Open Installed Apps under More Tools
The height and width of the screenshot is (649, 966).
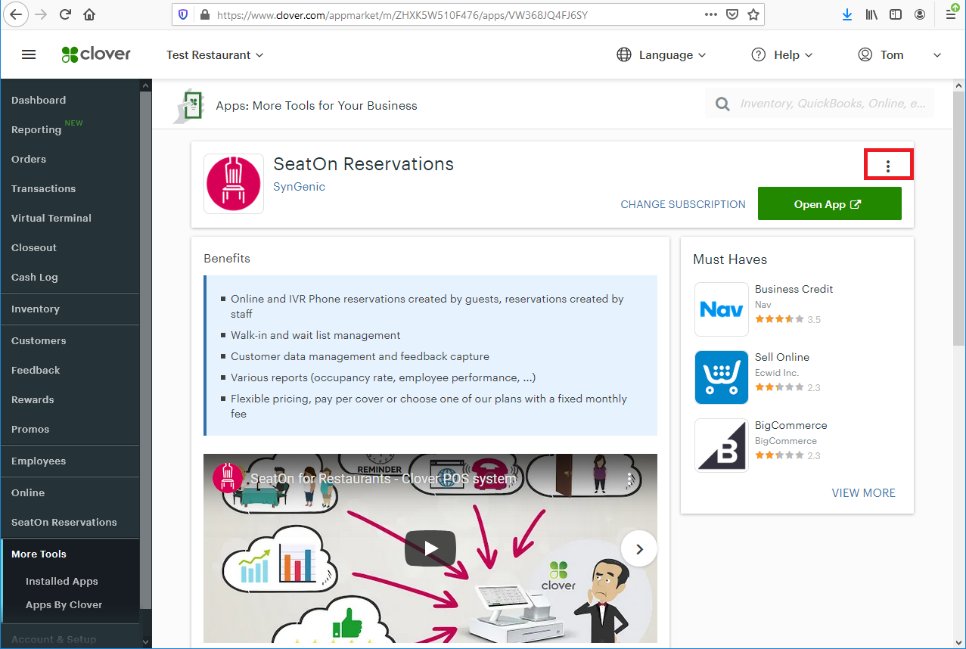tap(62, 581)
